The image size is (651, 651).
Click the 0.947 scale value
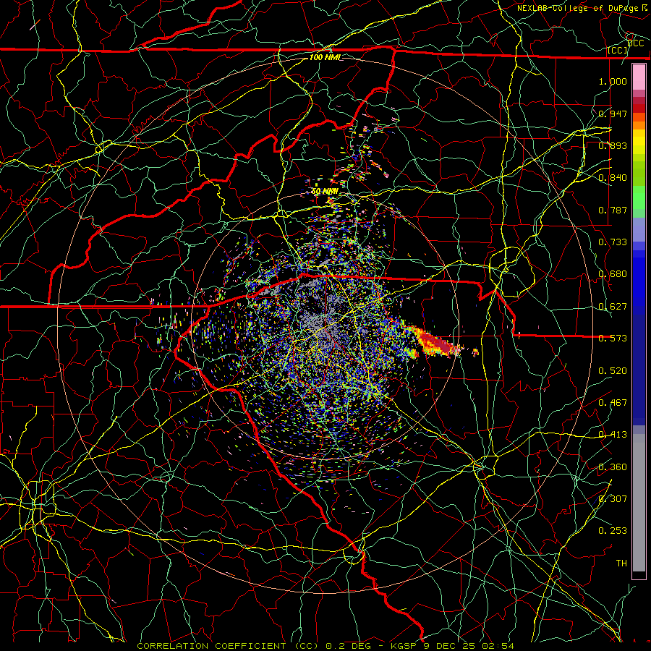(x=613, y=114)
